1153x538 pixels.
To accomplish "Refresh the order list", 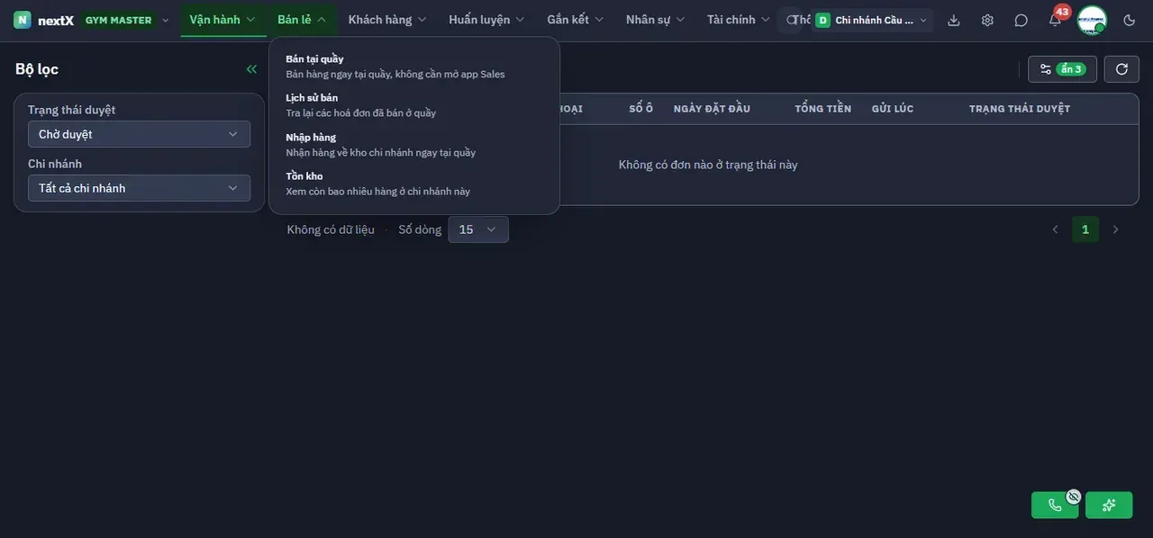I will 1121,69.
